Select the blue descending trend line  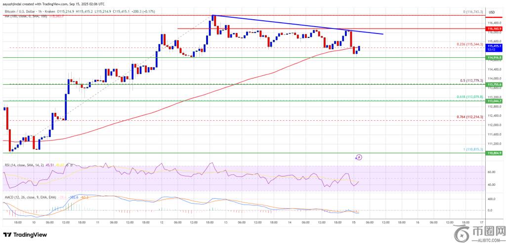click(296, 25)
